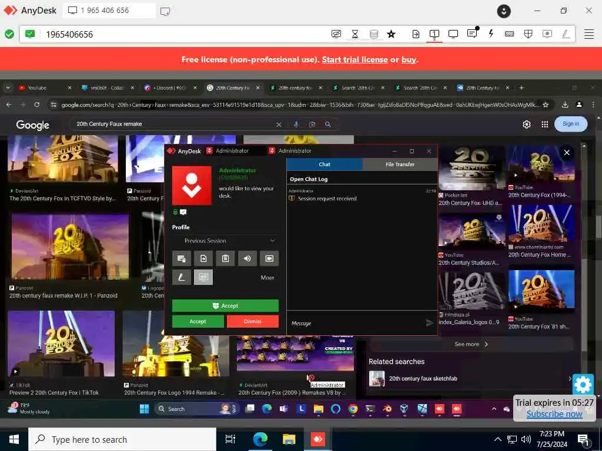Open the whiteboard pen icon in toolbar

(x=566, y=34)
